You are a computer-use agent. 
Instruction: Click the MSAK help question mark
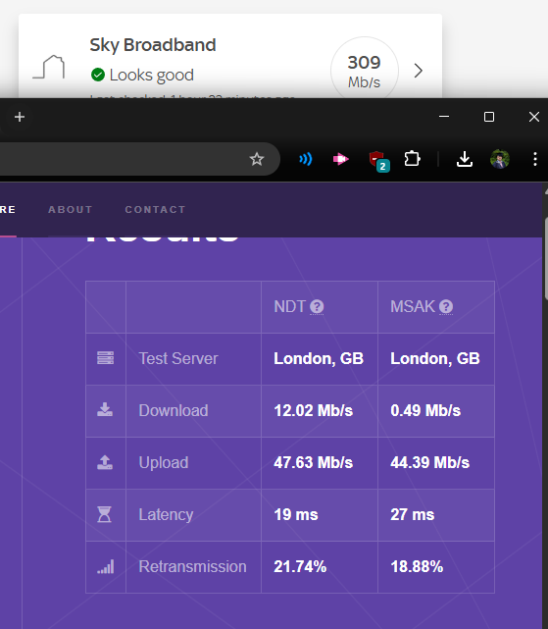point(446,307)
